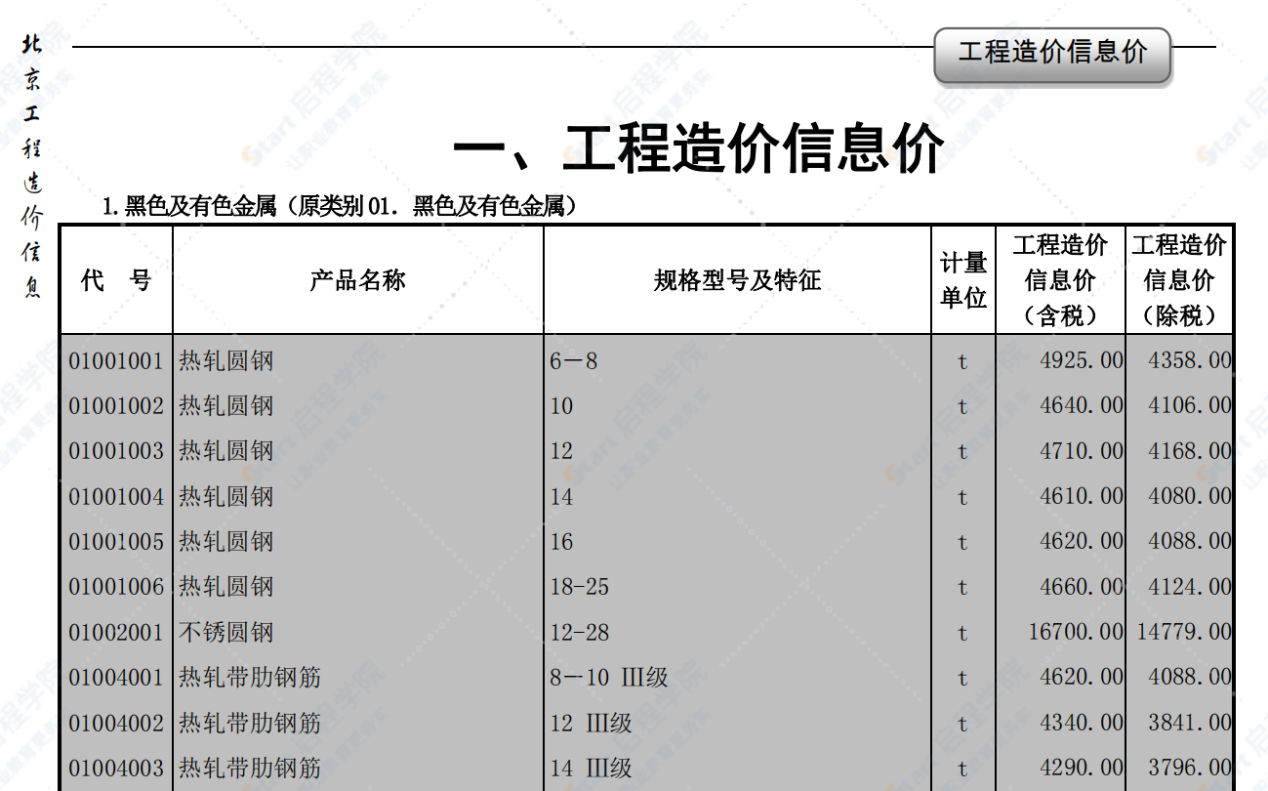Screen dimensions: 1268x791
Task: Select specification 12 III级
Action: pyautogui.click(x=592, y=724)
